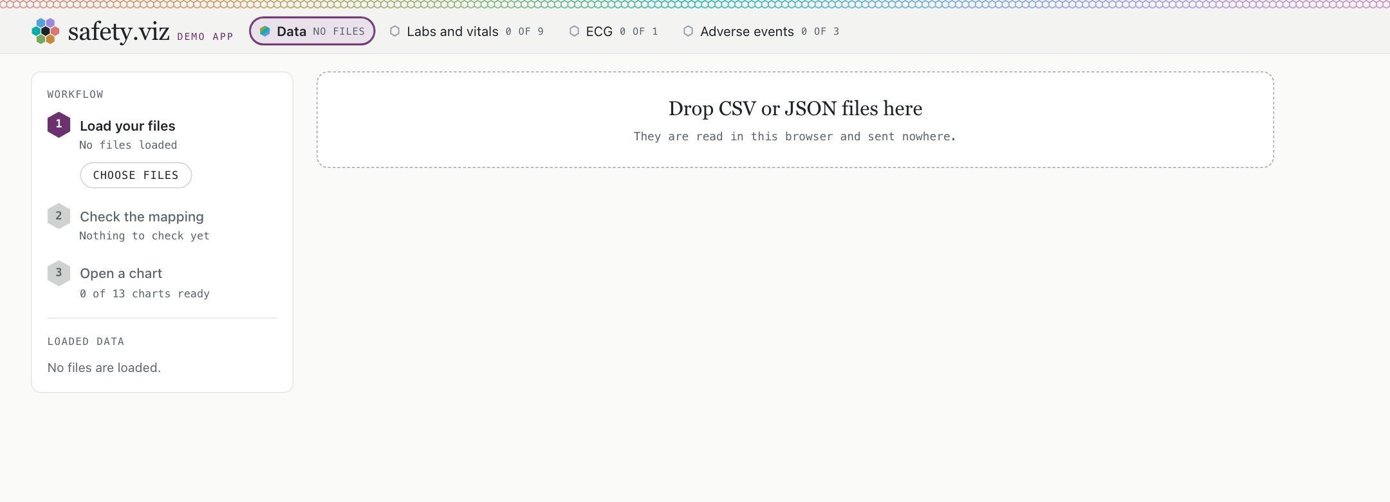The width and height of the screenshot is (1390, 502).
Task: Open the ECG tab
Action: tap(614, 32)
